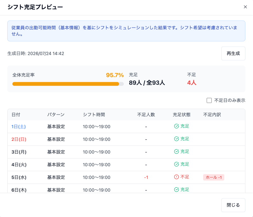The image size is (253, 217).
Task: Click 充足 status text in the 4日(火) row
Action: [184, 164]
